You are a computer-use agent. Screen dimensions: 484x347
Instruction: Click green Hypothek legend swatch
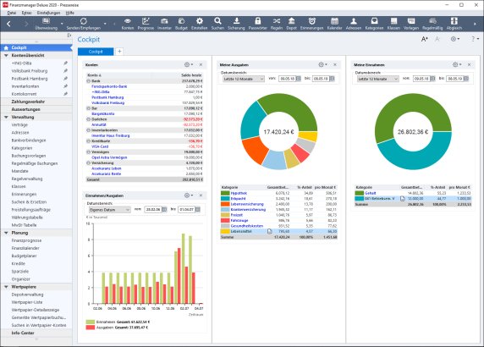[x=225, y=193]
